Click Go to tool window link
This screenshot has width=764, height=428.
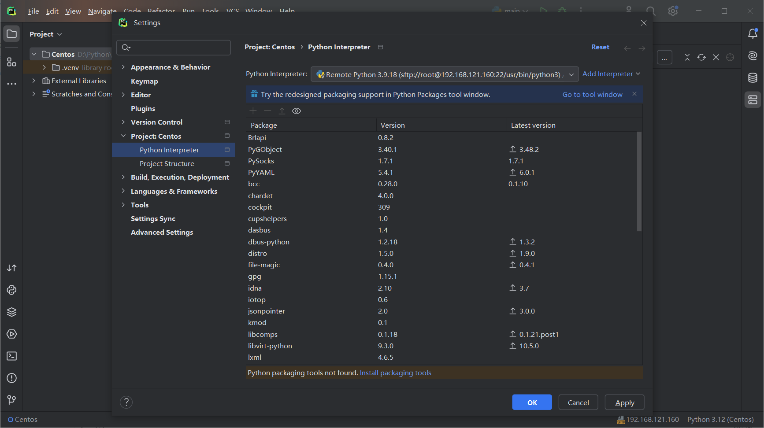click(592, 94)
